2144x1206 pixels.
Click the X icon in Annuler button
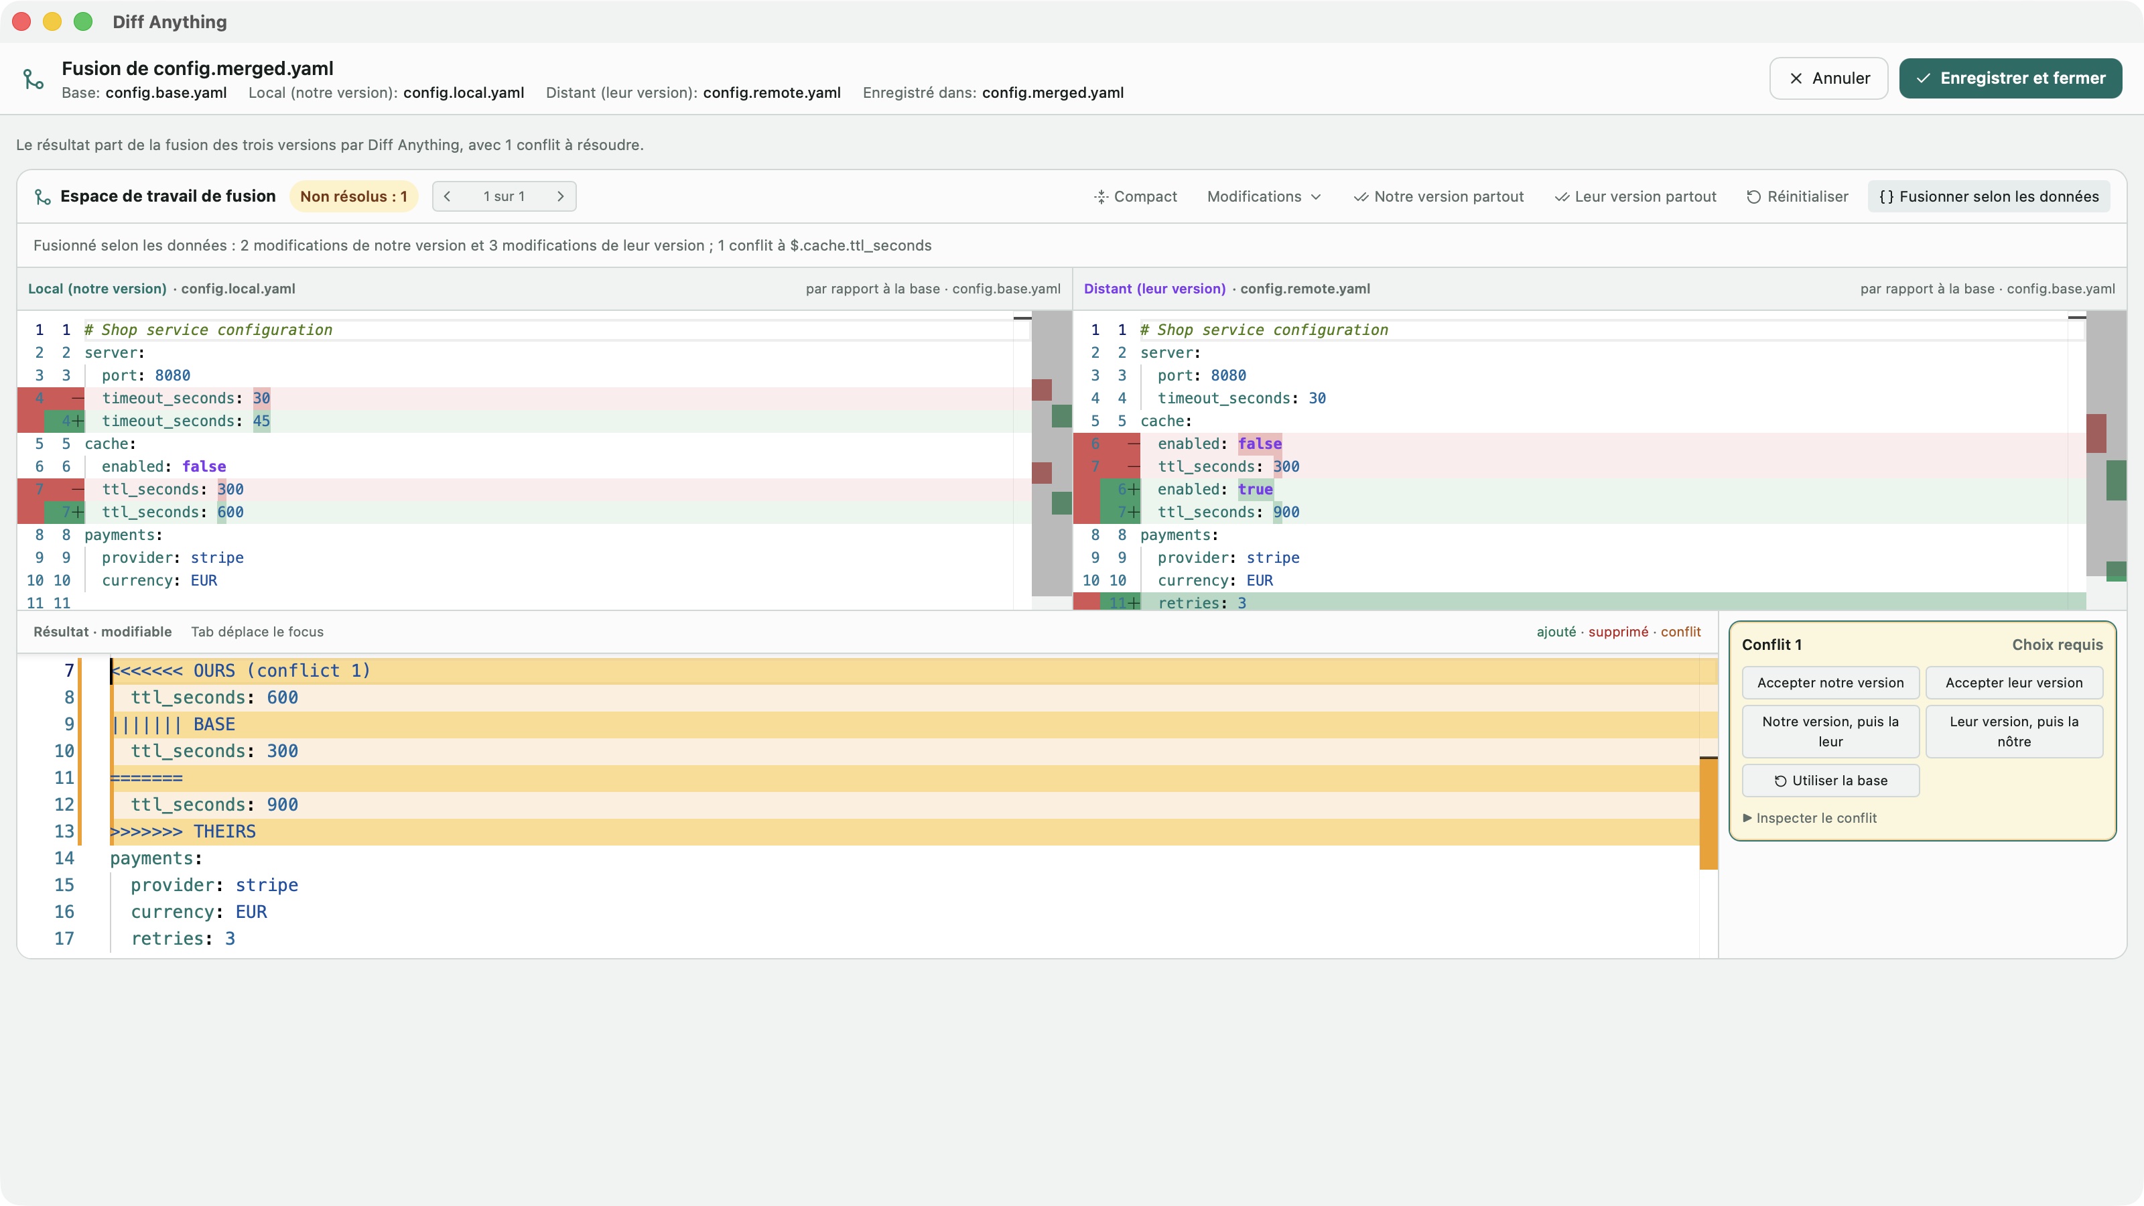point(1796,78)
